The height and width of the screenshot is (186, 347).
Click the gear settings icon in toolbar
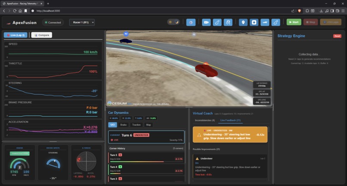[x=191, y=22]
